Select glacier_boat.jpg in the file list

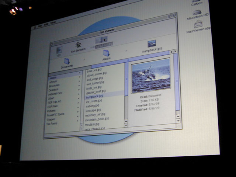(x=96, y=91)
